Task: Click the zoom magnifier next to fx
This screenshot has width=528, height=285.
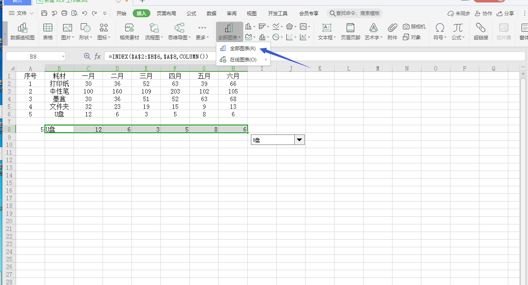Action: coord(87,57)
